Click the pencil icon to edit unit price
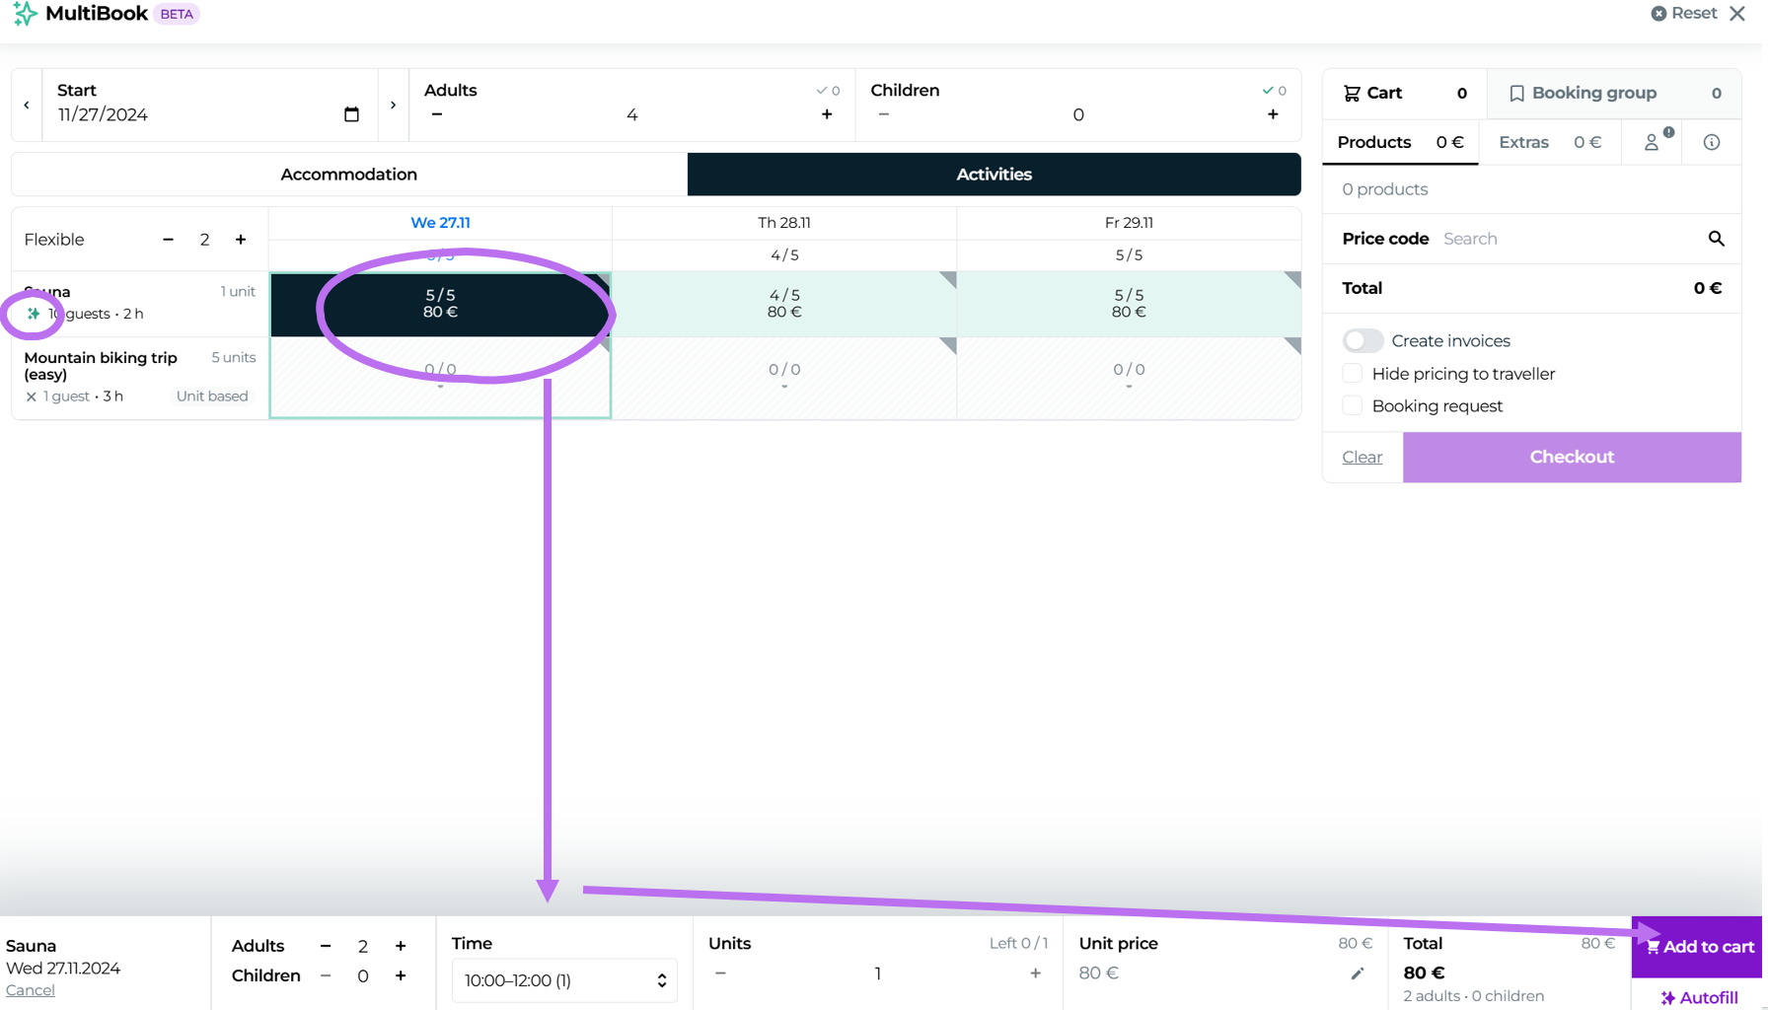1768x1010 pixels. click(x=1358, y=974)
